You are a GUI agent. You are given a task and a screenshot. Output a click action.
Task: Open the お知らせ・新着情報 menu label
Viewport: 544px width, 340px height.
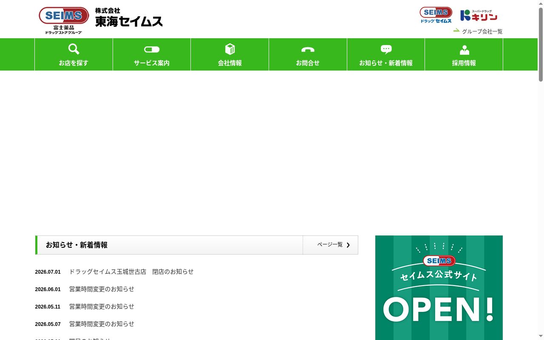coord(386,63)
